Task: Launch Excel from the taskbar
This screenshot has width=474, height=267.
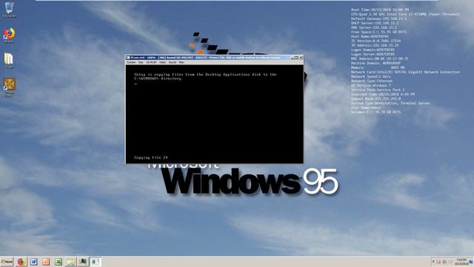Action: pyautogui.click(x=59, y=262)
